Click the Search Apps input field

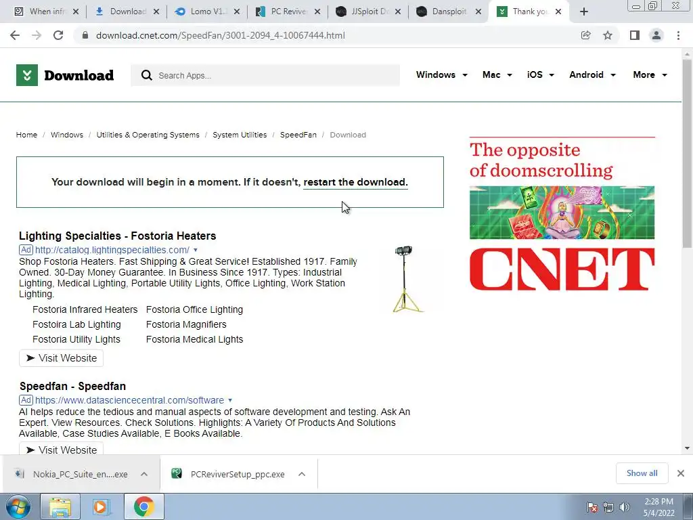click(265, 75)
